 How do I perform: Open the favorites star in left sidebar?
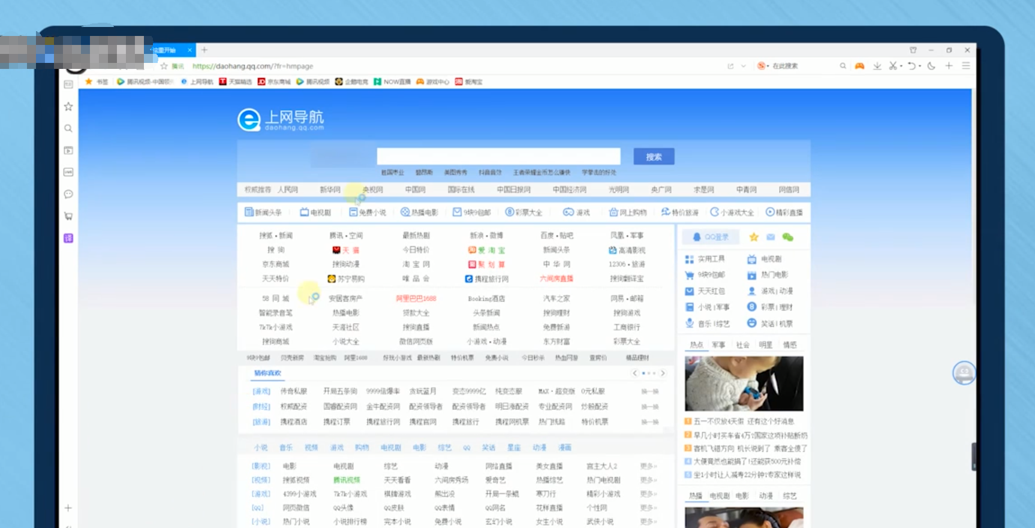click(x=68, y=107)
